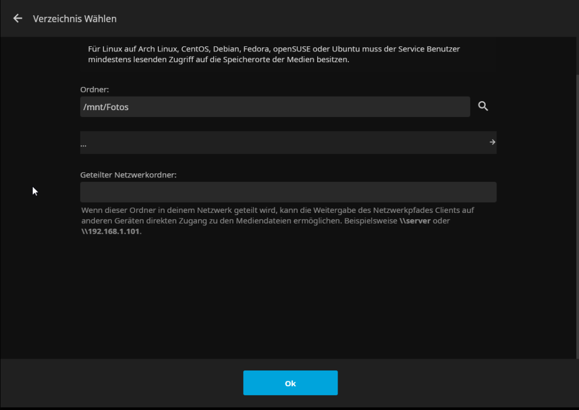
Task: Click the magnifier icon beside the Ordner field
Action: click(x=483, y=106)
